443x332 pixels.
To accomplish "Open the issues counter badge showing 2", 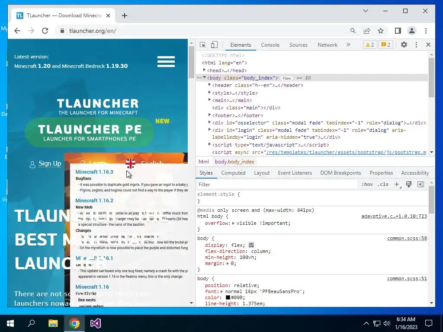I will tap(385, 45).
